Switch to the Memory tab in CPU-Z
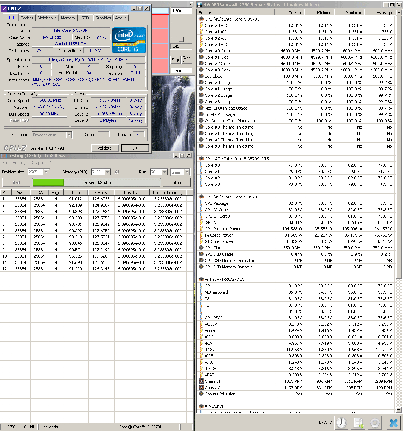Screen dimensions: 403x431 pos(68,18)
